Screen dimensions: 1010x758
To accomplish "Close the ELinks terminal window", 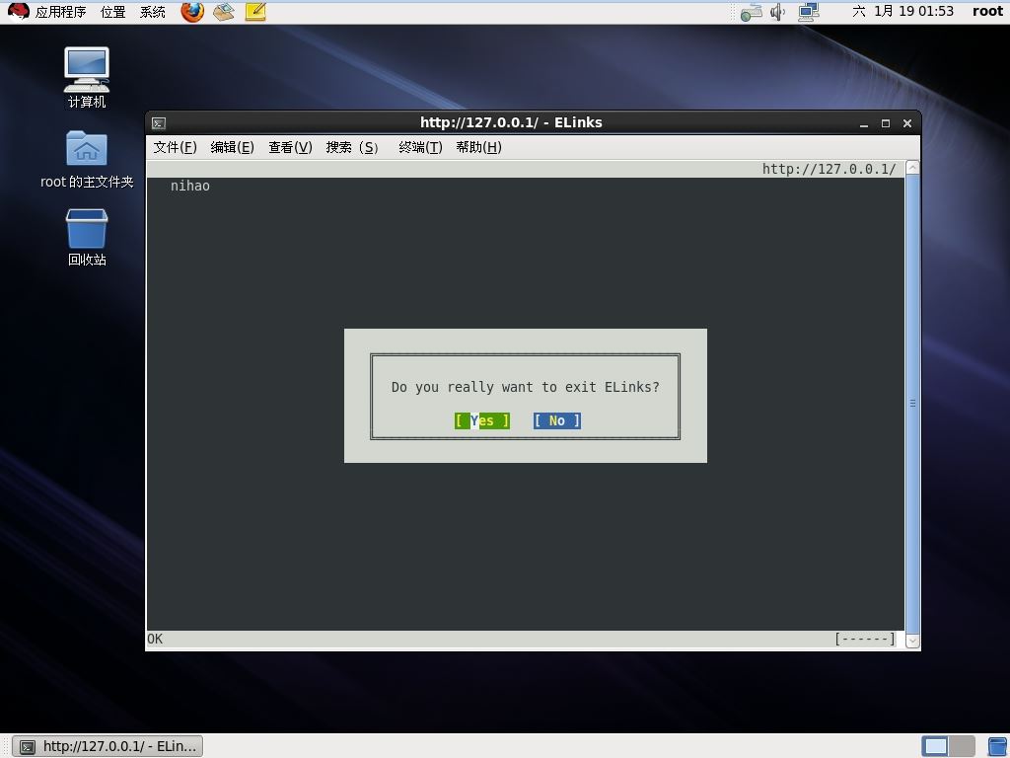I will 907,123.
